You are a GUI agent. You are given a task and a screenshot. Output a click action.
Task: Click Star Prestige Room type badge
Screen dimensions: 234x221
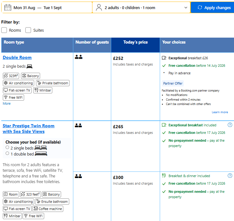click(x=11, y=194)
